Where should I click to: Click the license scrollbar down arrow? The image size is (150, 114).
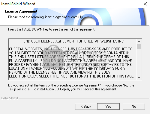tap(139, 77)
